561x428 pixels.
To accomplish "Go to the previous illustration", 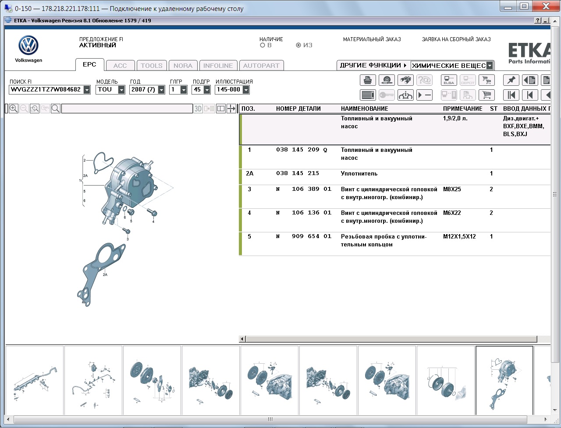I will (530, 95).
